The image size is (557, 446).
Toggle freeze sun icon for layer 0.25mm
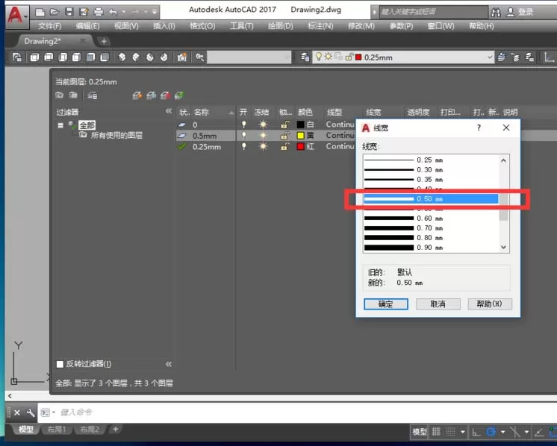[264, 146]
